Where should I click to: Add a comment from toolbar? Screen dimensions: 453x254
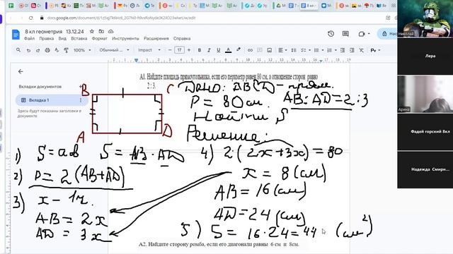pos(260,50)
